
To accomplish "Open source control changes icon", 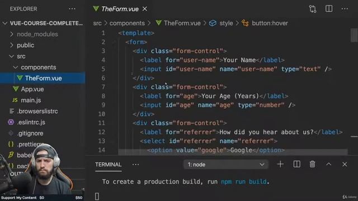I will [x=313, y=9].
